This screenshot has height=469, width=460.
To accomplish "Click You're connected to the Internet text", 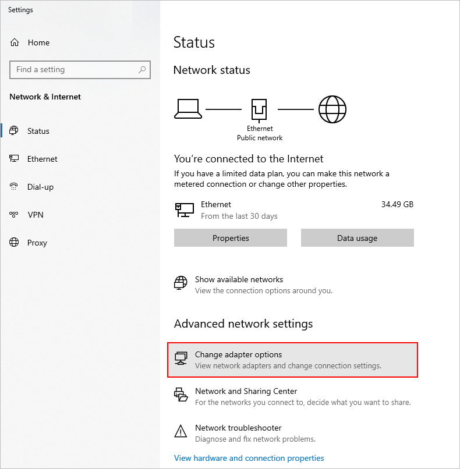I will [x=249, y=158].
